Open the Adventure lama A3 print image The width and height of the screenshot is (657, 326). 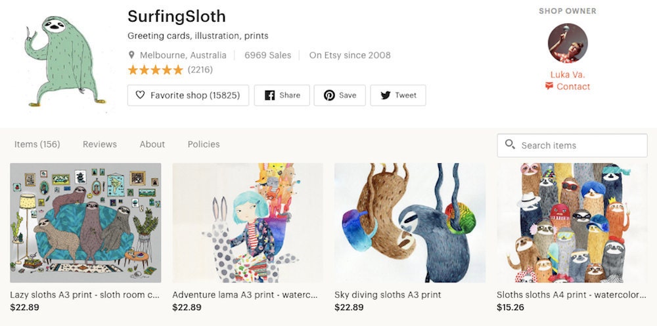click(x=248, y=222)
